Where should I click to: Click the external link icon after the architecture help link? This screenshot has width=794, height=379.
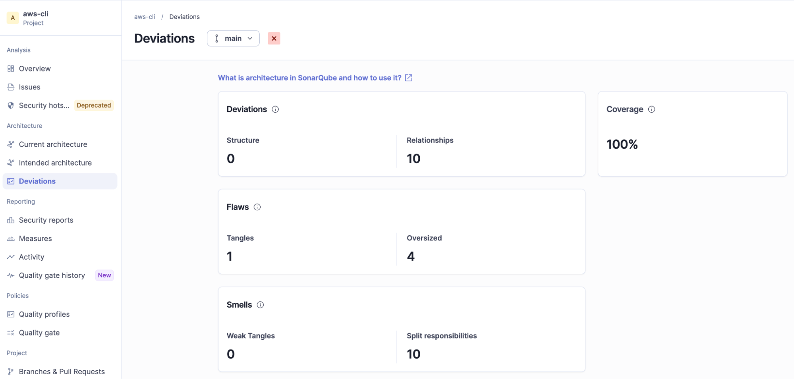[408, 78]
